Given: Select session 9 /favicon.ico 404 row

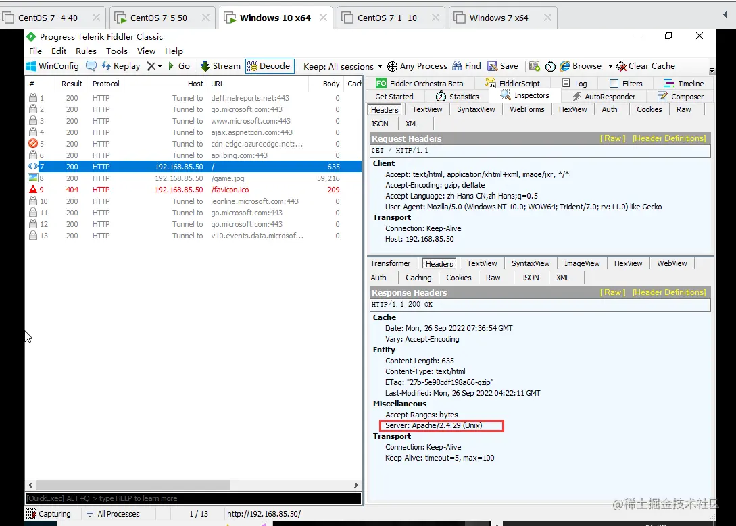Looking at the screenshot, I should tap(193, 190).
